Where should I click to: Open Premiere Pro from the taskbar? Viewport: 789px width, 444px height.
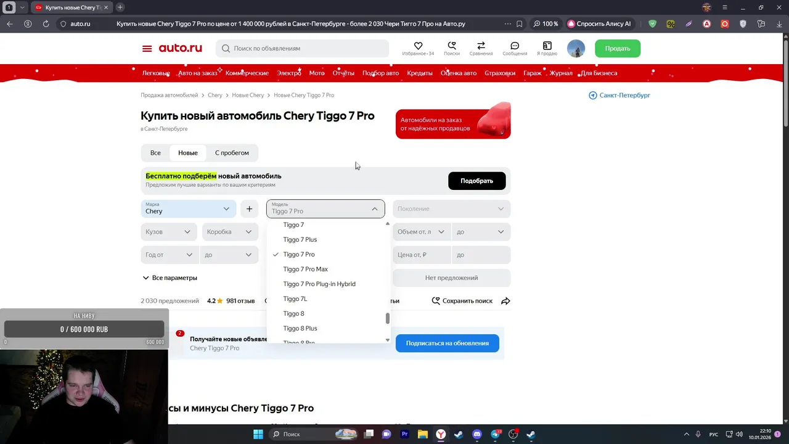[x=405, y=434]
